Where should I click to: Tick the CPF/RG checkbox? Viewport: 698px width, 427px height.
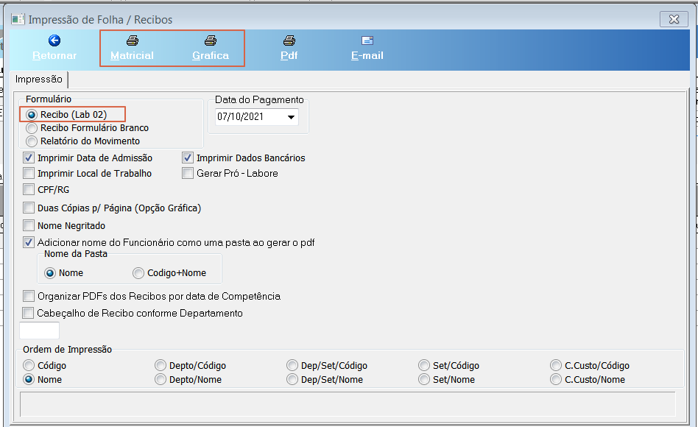tap(29, 190)
